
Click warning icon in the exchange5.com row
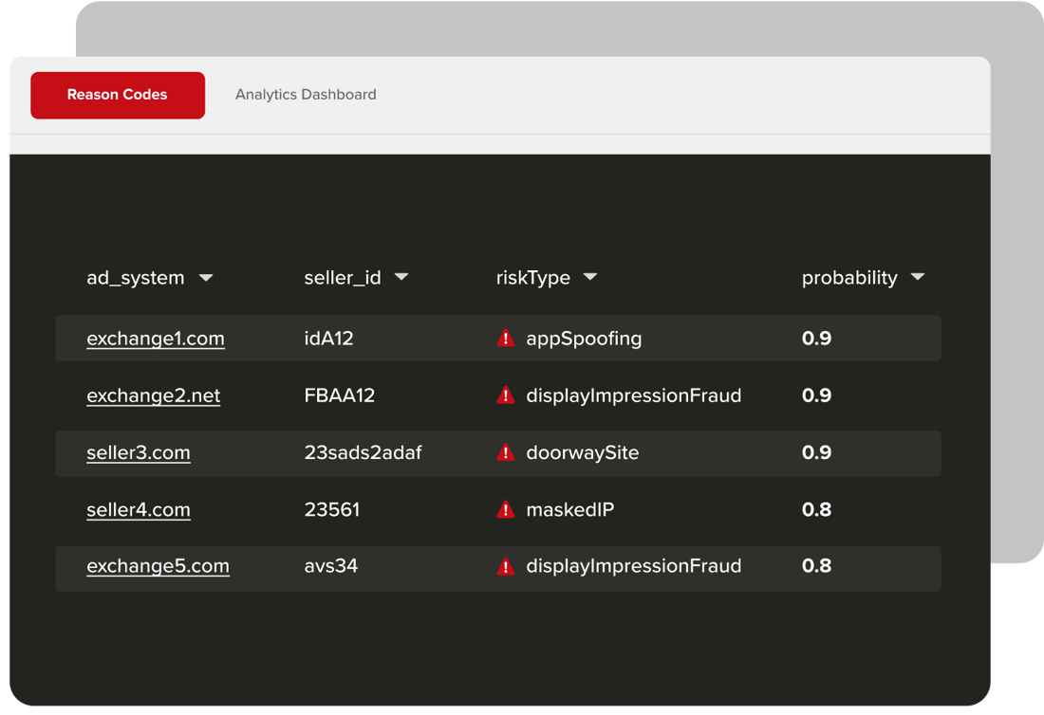pos(505,566)
